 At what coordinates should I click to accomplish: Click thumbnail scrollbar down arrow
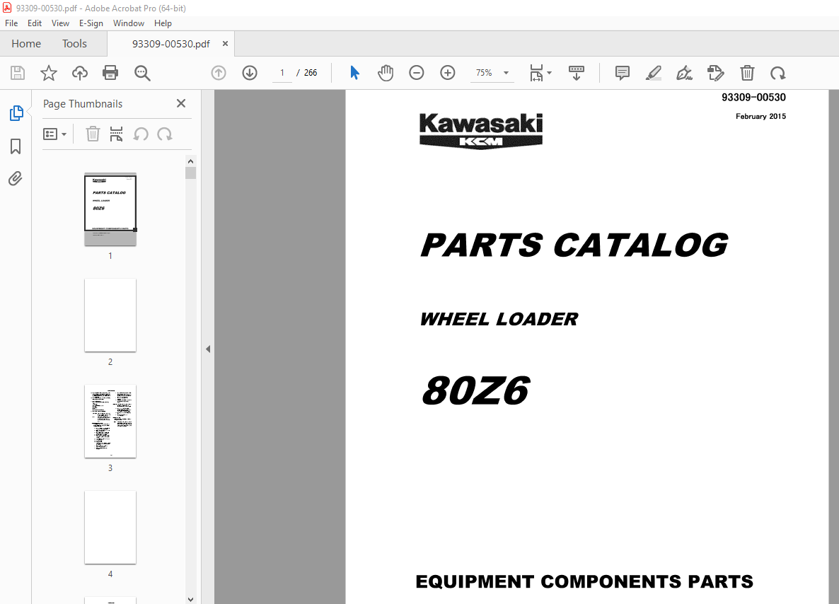click(190, 599)
